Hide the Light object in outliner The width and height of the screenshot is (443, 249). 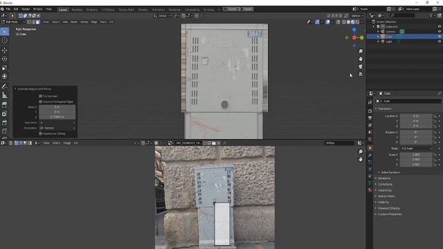pos(440,41)
